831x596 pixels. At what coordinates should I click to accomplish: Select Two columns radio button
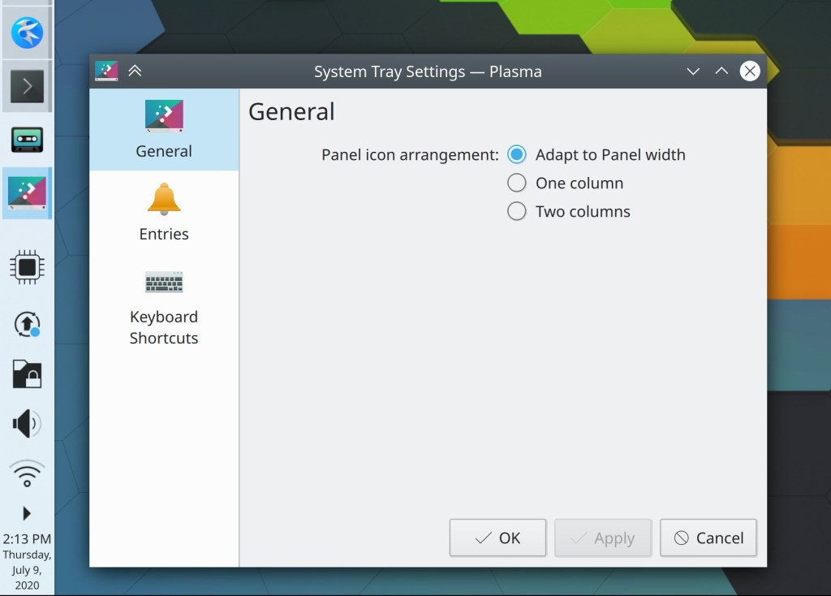(x=517, y=212)
